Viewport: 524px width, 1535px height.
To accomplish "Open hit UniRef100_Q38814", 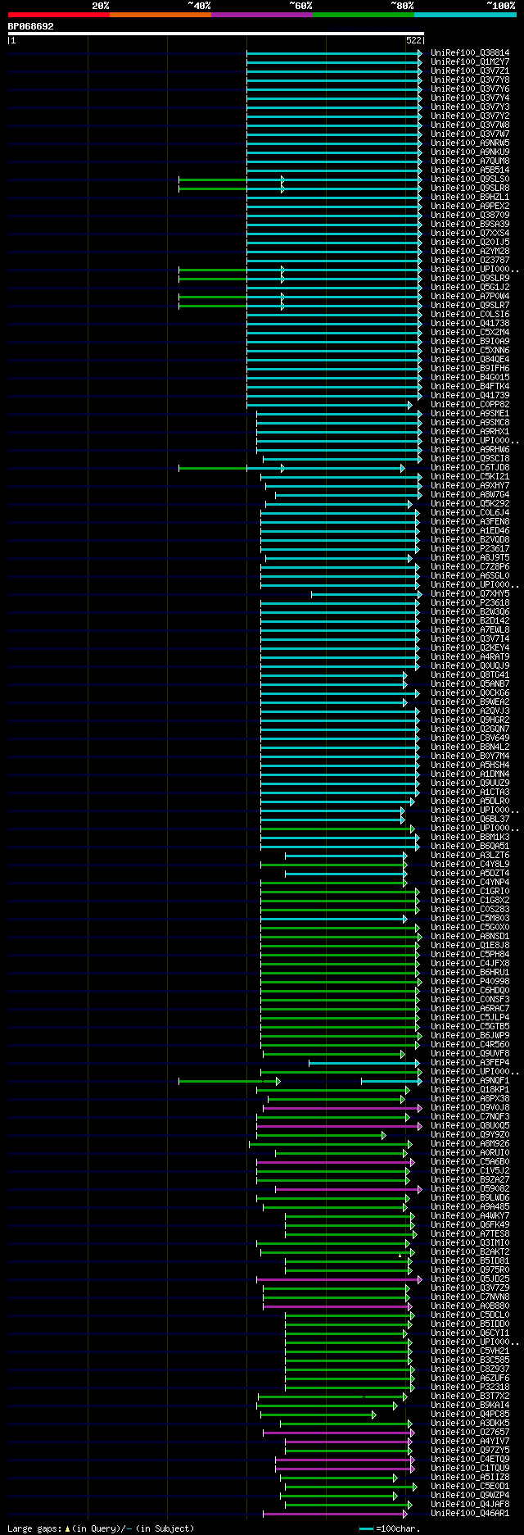I will pos(470,53).
